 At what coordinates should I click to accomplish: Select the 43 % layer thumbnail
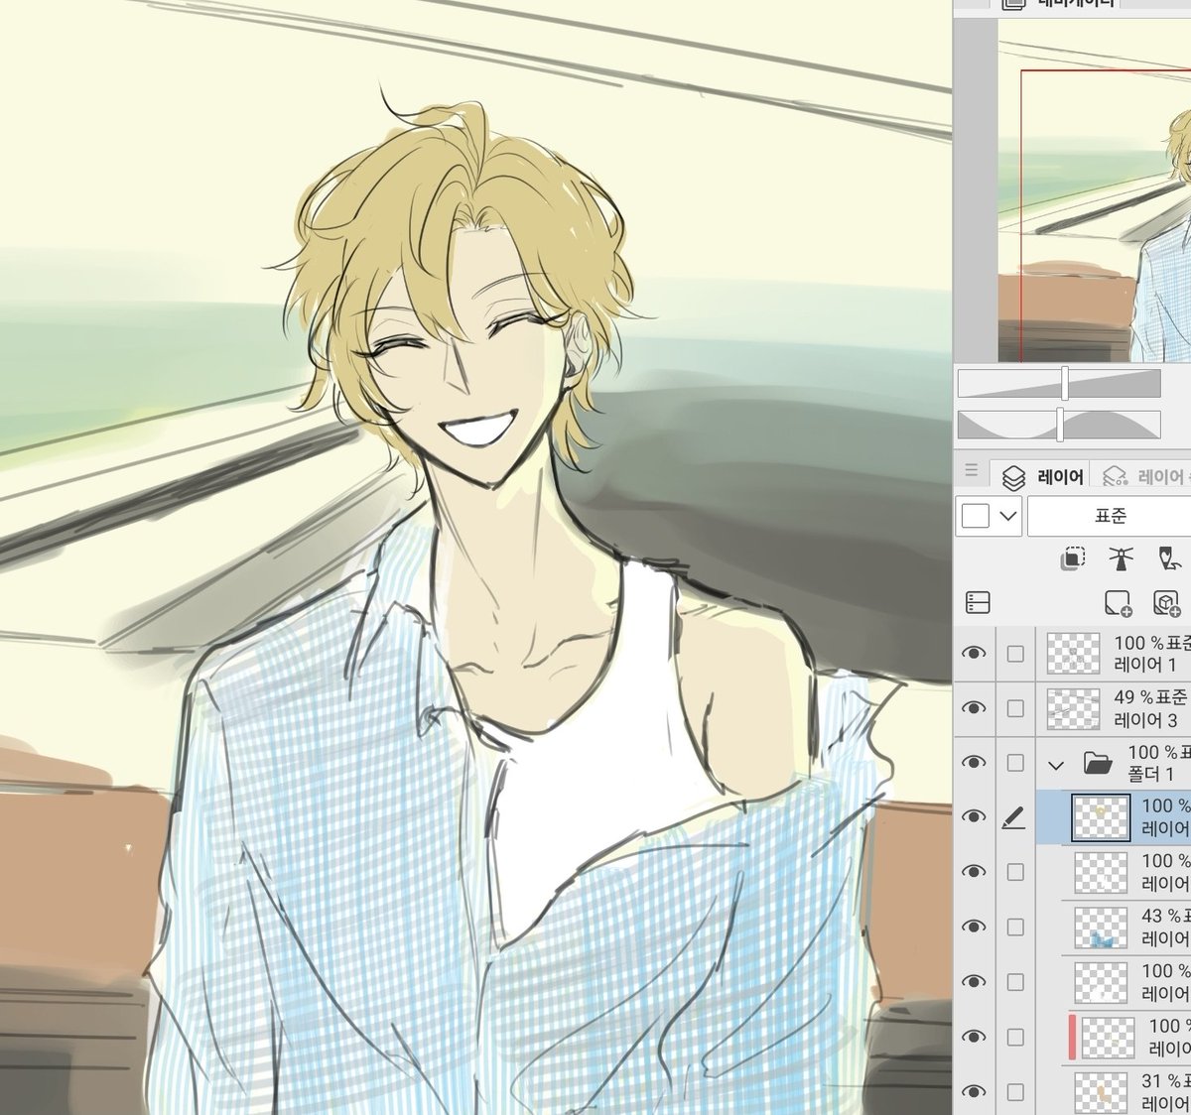[x=1101, y=928]
